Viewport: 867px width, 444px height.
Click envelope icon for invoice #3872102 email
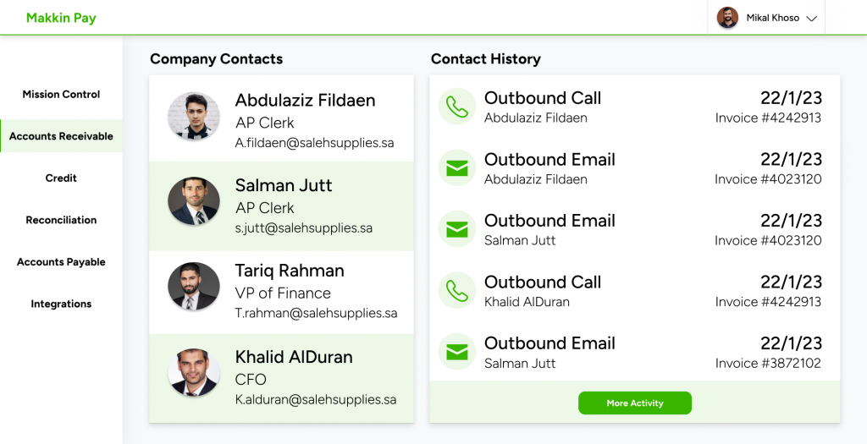456,352
